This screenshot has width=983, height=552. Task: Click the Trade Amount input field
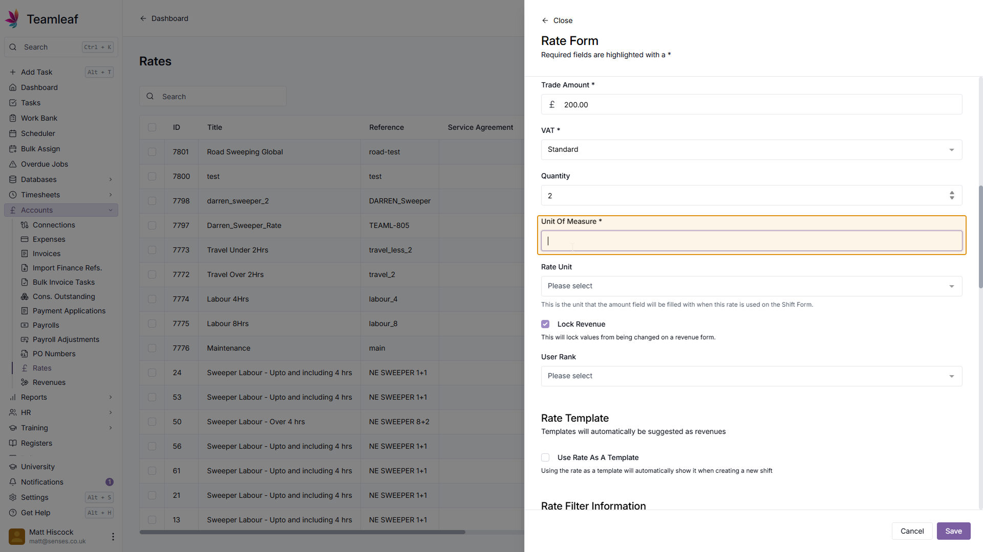(x=758, y=105)
